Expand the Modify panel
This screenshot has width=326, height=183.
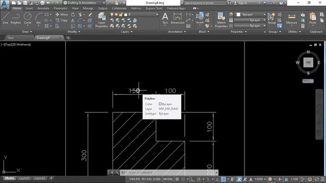point(74,32)
